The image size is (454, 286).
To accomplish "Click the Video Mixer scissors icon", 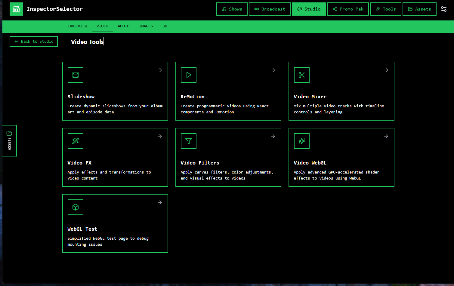I will [x=302, y=75].
